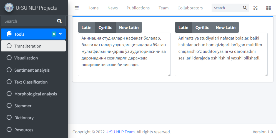The width and height of the screenshot is (276, 138).
Task: Select New Latin in the right output panel
Action: [x=225, y=27]
